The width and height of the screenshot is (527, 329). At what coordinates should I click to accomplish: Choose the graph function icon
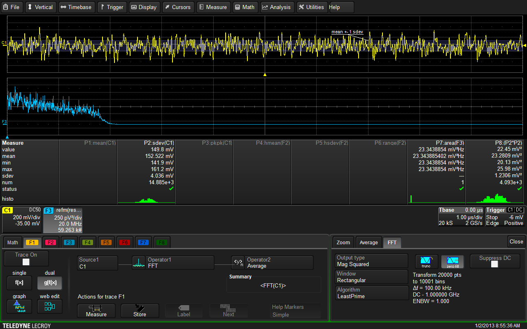pos(19,306)
